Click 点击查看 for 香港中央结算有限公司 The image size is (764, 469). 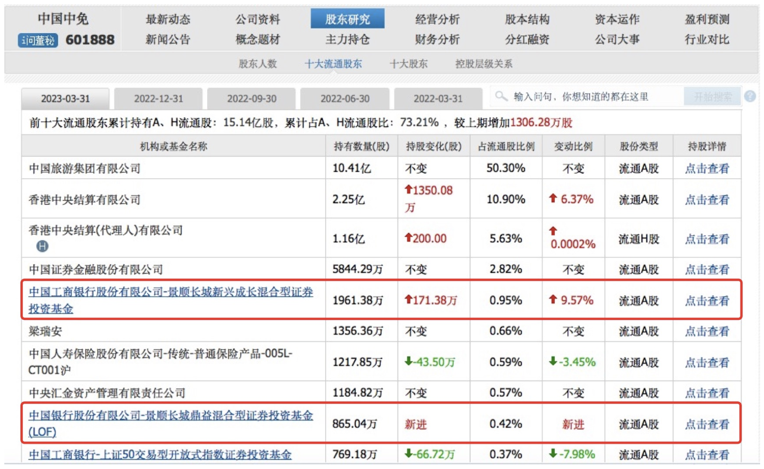point(707,199)
